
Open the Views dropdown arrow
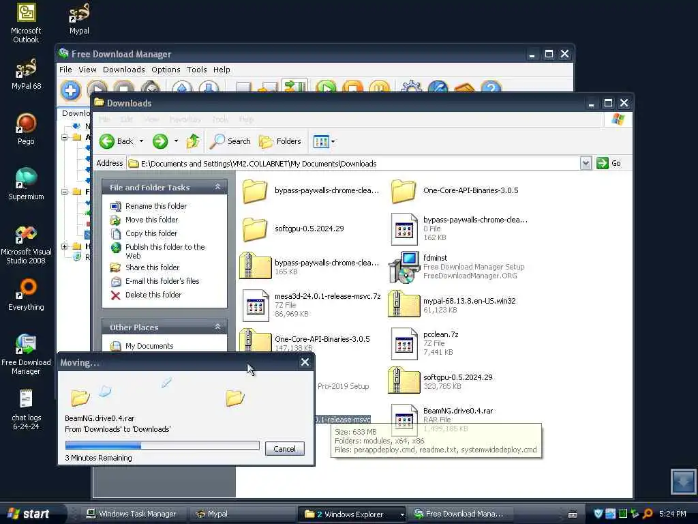click(x=333, y=142)
